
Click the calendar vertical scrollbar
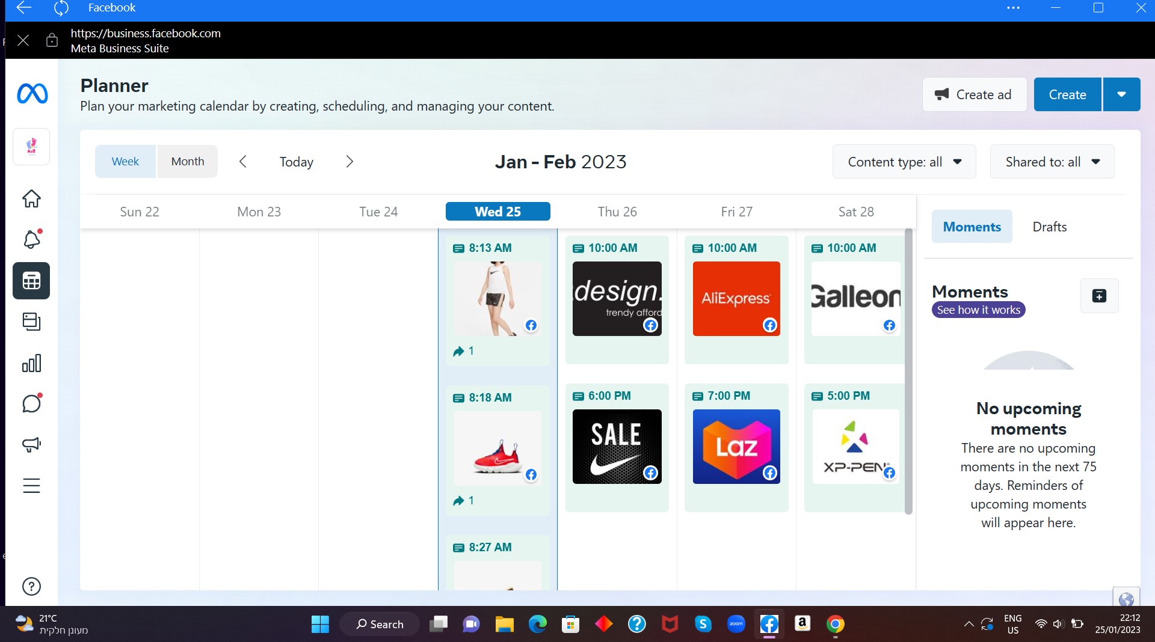click(x=908, y=371)
